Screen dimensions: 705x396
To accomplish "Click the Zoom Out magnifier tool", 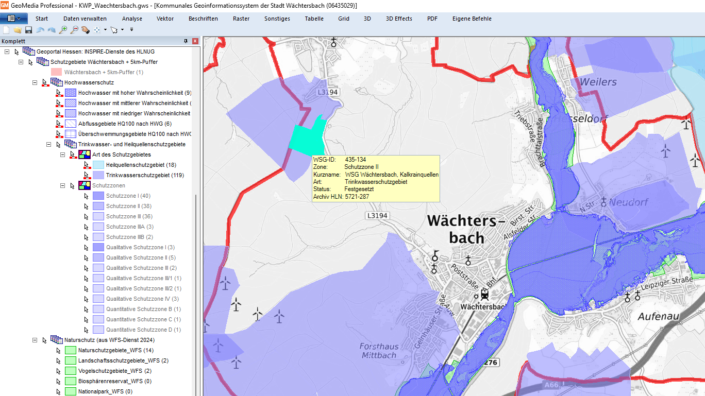I will point(74,30).
